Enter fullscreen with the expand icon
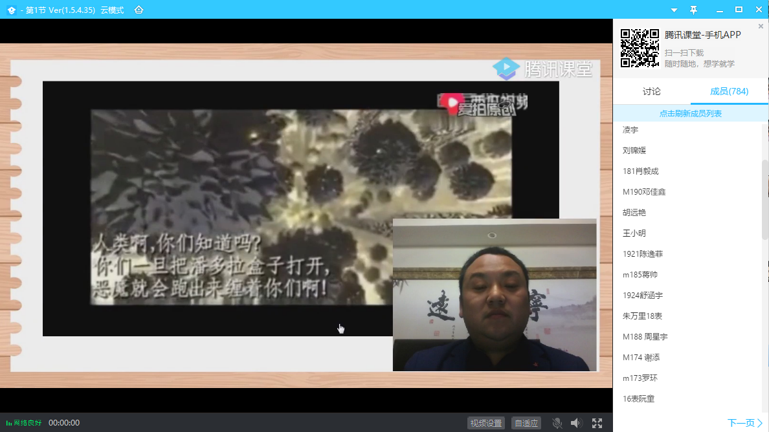This screenshot has width=769, height=432. tap(597, 423)
